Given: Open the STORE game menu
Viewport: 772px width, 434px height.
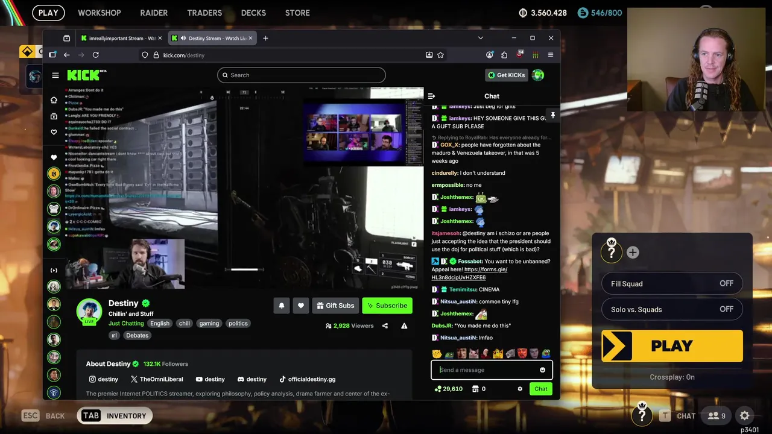Looking at the screenshot, I should pos(297,13).
